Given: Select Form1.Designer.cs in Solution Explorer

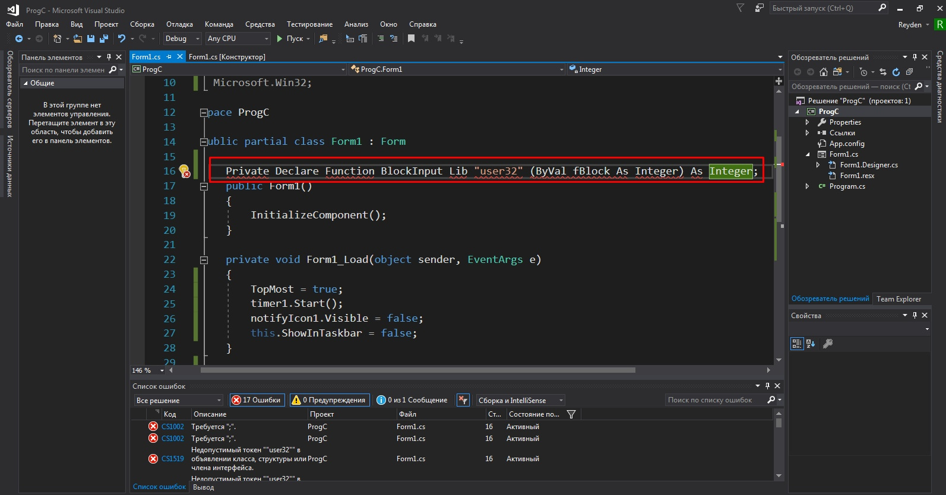Looking at the screenshot, I should (x=869, y=165).
